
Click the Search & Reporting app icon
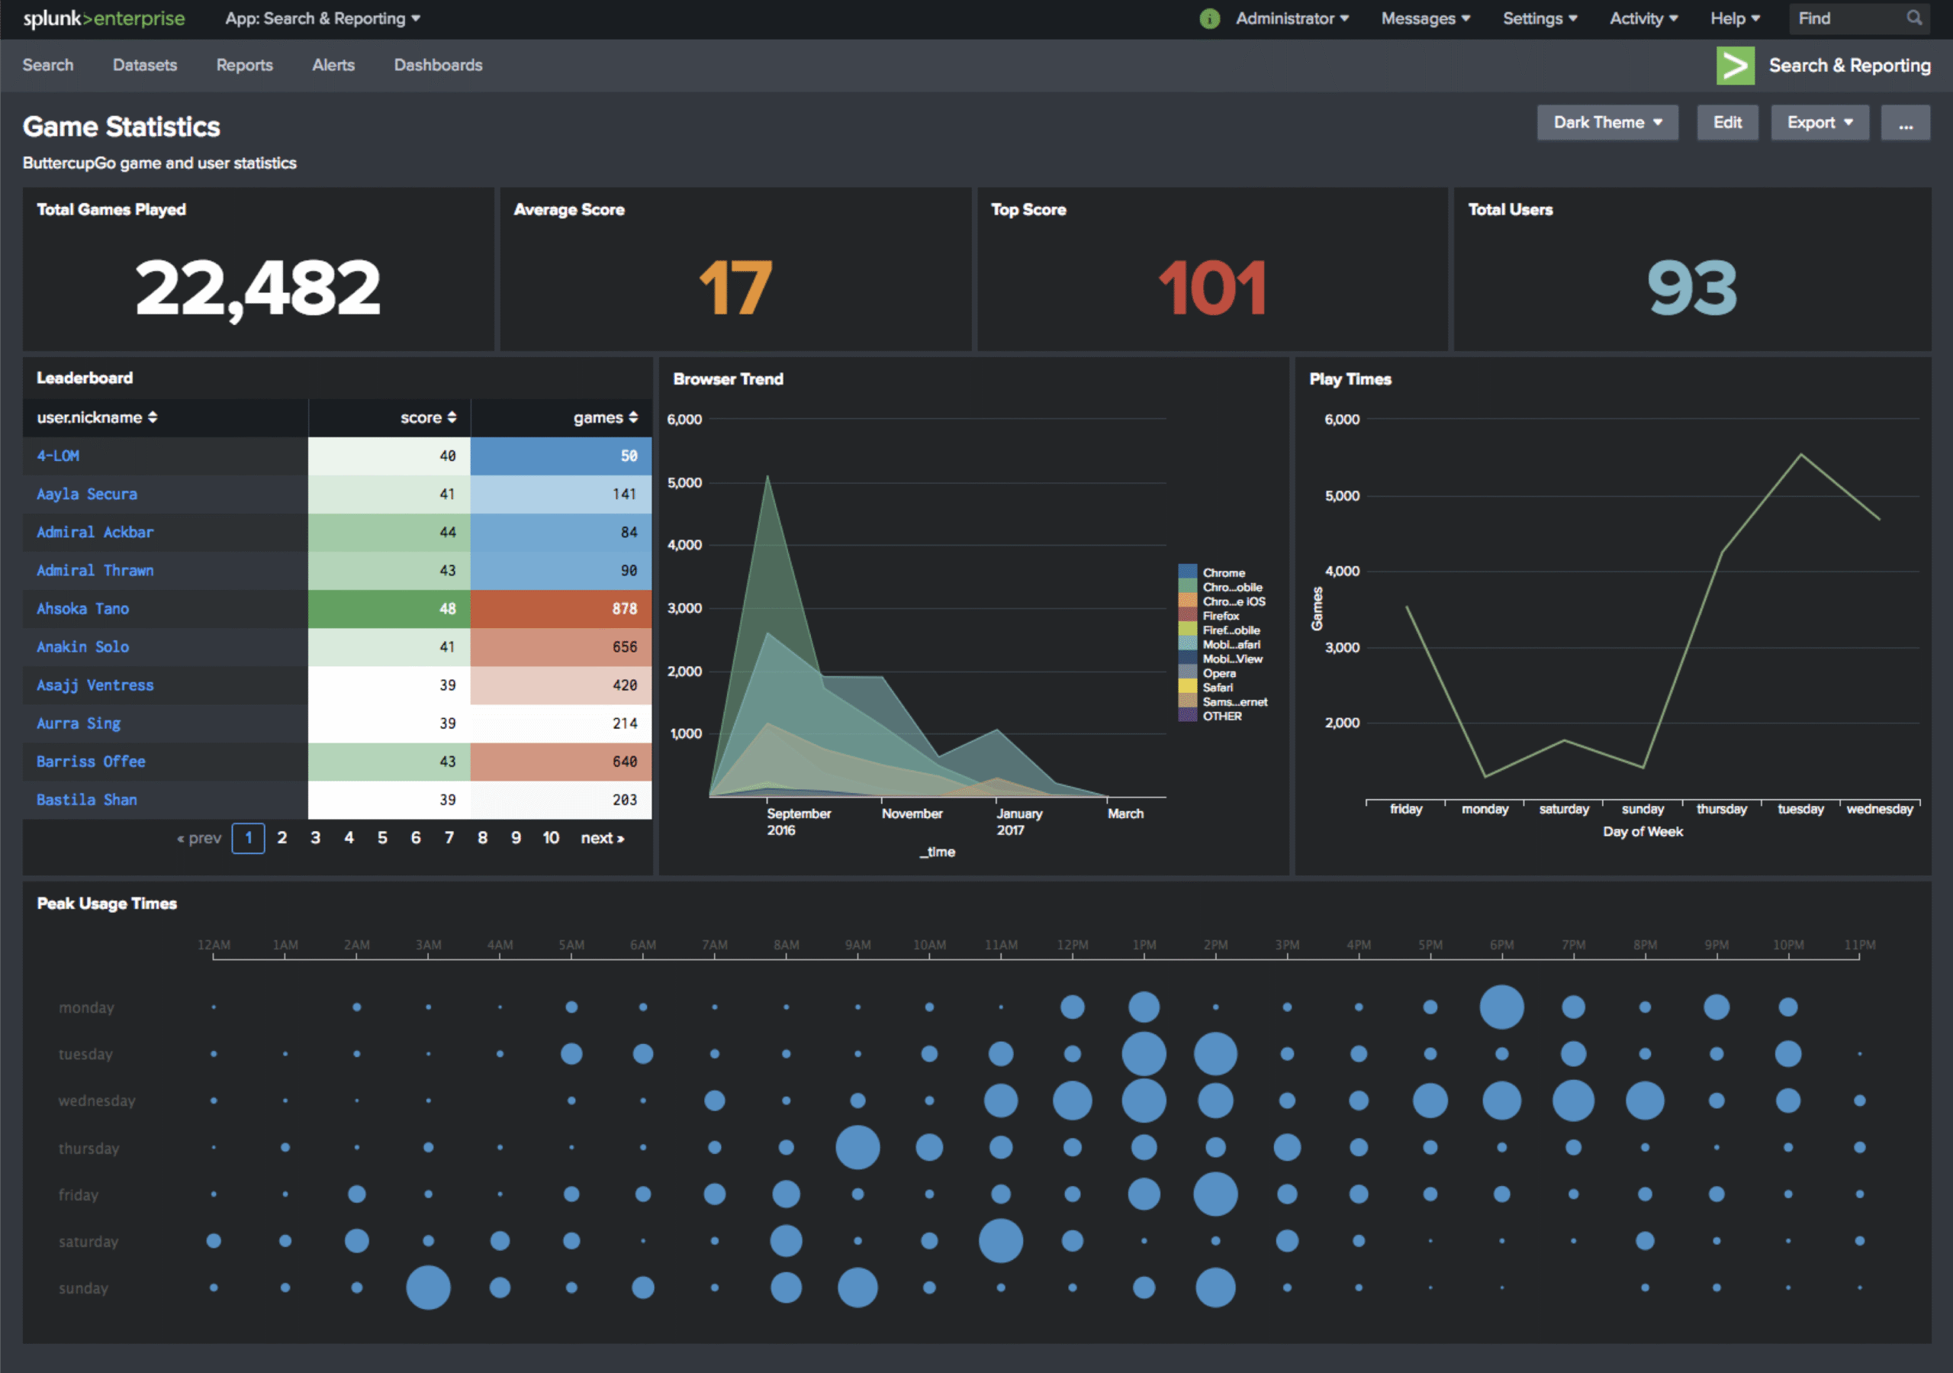(1736, 65)
